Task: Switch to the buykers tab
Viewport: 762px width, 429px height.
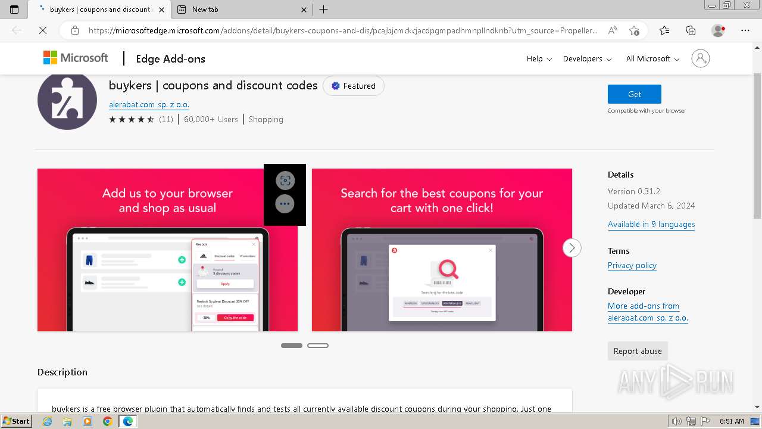Action: coord(99,10)
